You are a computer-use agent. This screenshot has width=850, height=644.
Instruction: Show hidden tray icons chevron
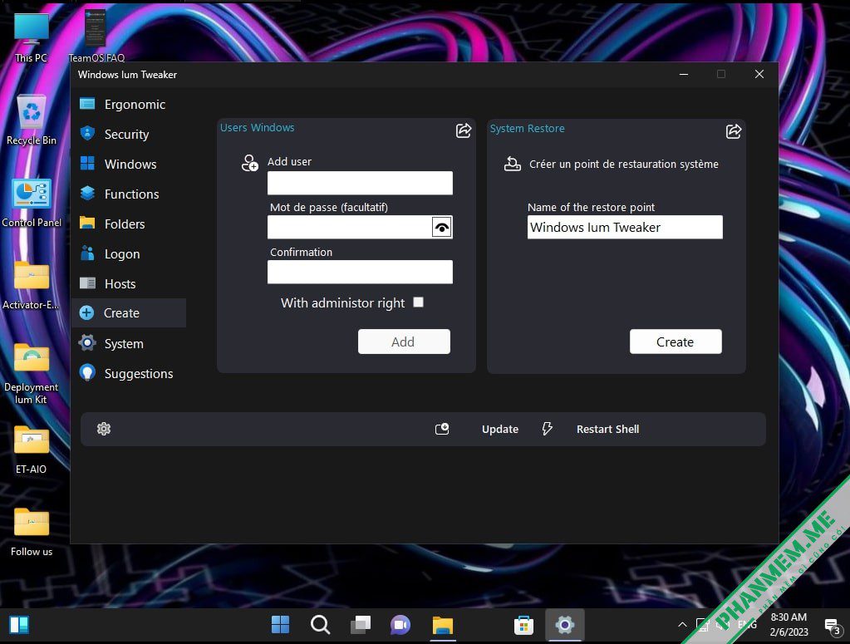coord(682,625)
